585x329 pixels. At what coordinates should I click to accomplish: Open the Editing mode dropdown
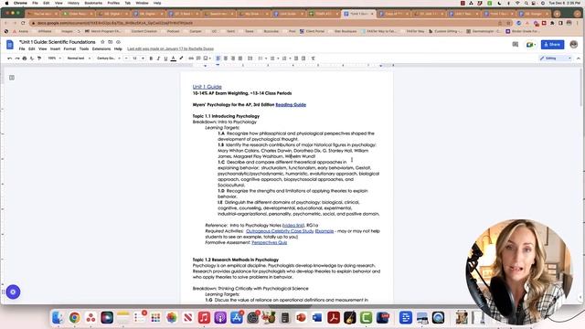pos(556,58)
